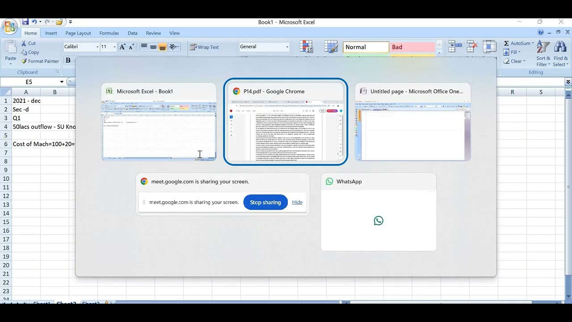Select column R header
The image size is (572, 322).
(512, 92)
